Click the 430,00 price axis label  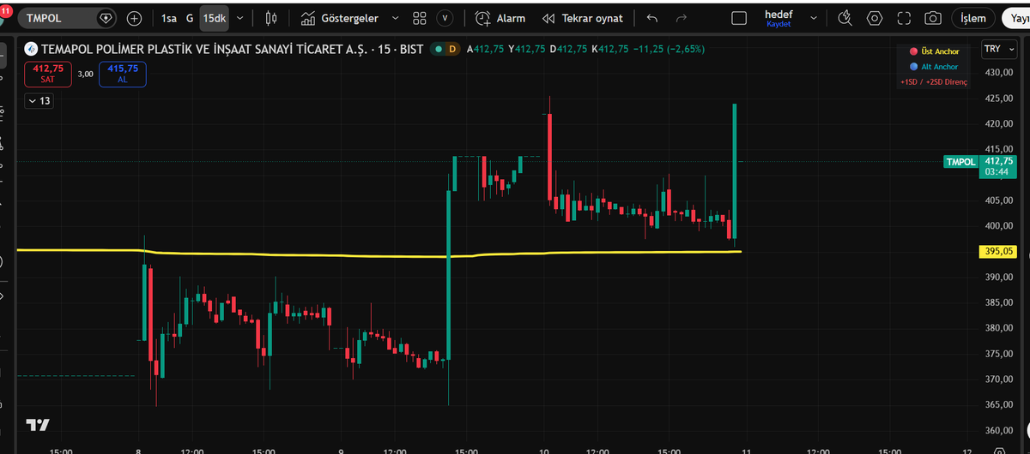998,72
